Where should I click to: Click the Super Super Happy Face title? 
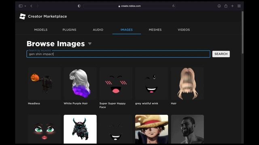pos(113,105)
